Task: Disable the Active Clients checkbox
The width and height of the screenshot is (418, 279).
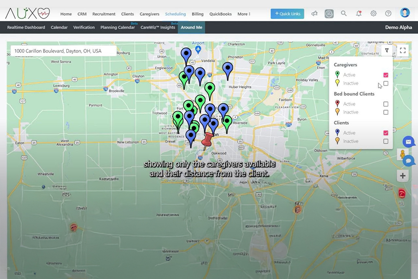Action: (x=385, y=133)
